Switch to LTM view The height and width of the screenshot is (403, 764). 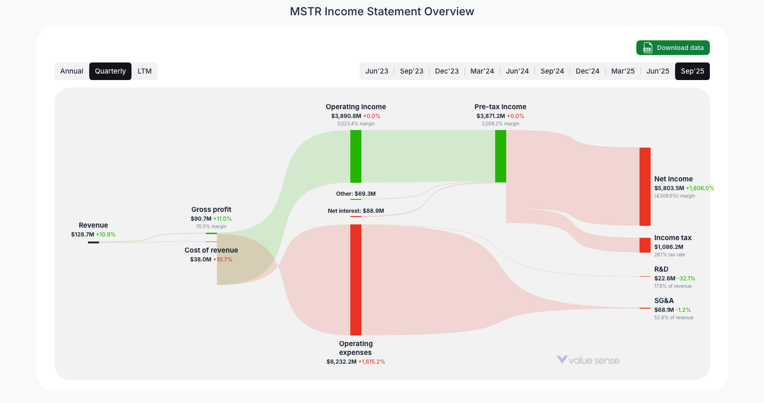point(145,71)
